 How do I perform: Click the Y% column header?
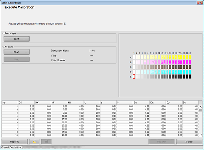point(59,103)
